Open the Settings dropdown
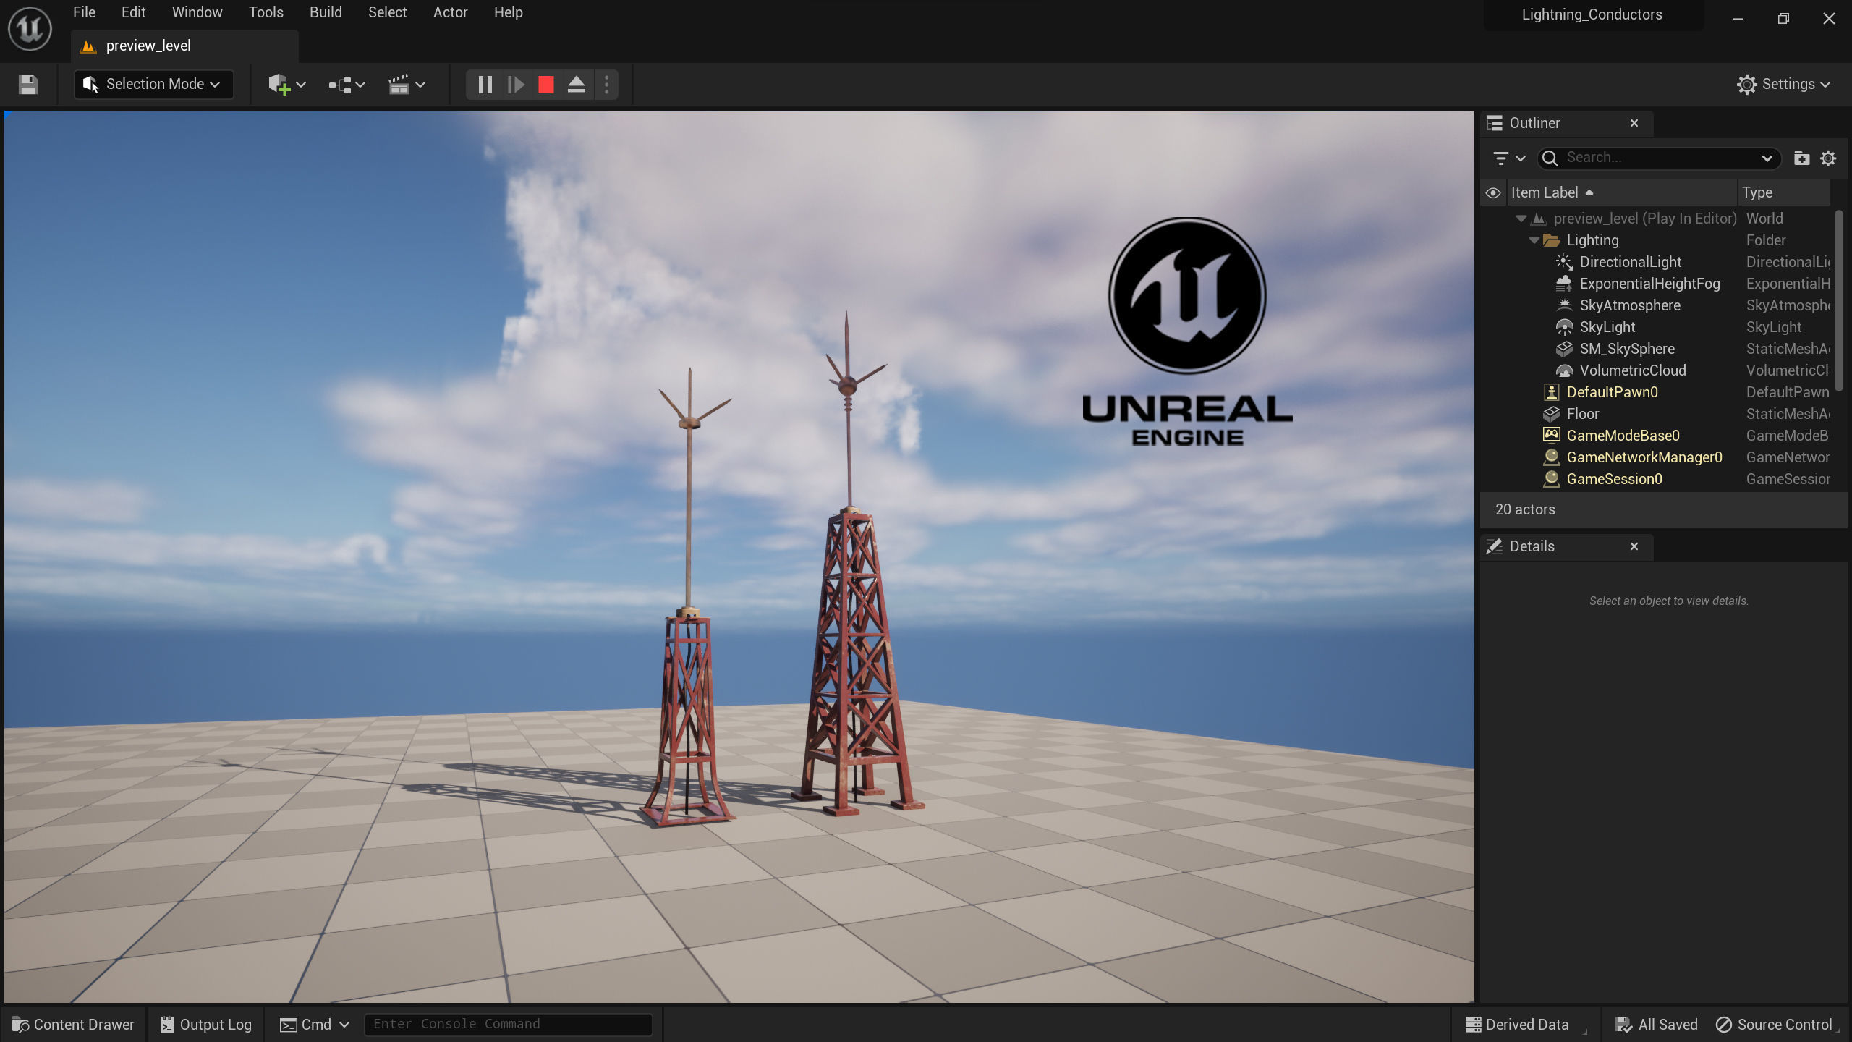 [x=1783, y=84]
